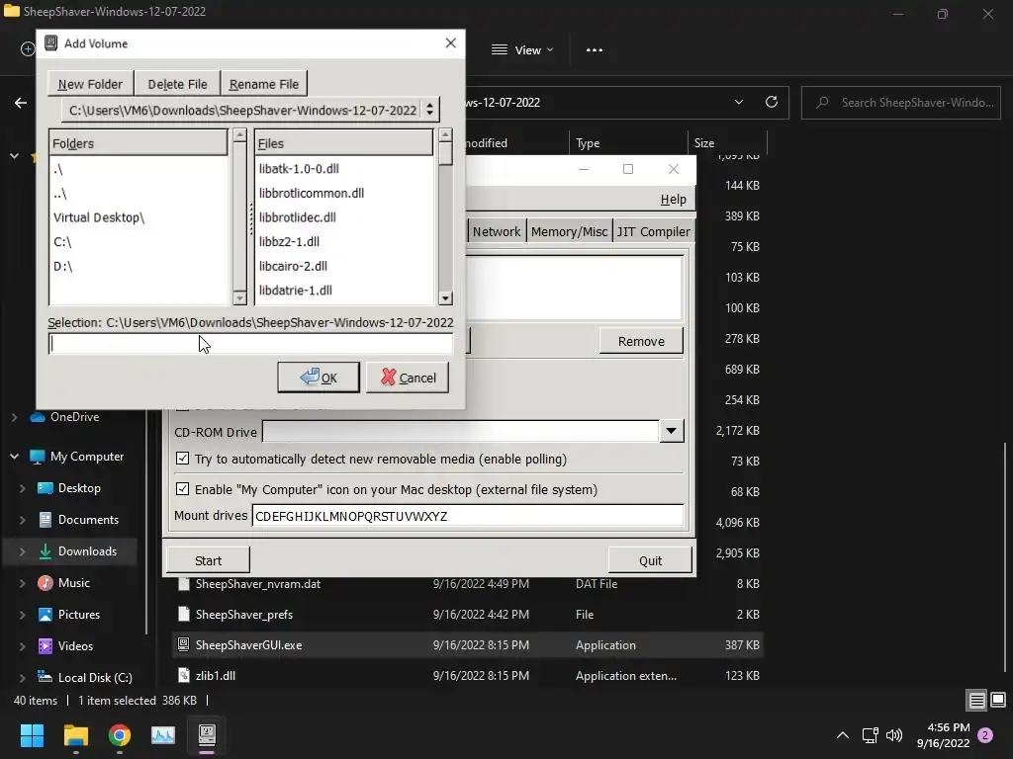The width and height of the screenshot is (1013, 759).
Task: Click the Quit button in SheepShaver
Action: click(x=650, y=560)
